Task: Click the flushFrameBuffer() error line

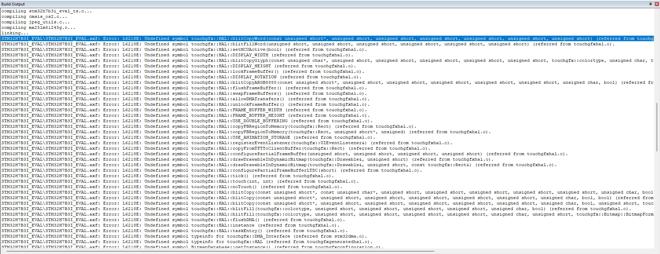Action: pyautogui.click(x=184, y=88)
